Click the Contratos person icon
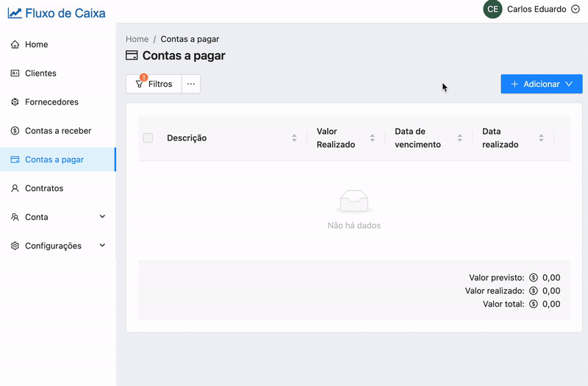Viewport: 588px width, 386px height. (15, 188)
